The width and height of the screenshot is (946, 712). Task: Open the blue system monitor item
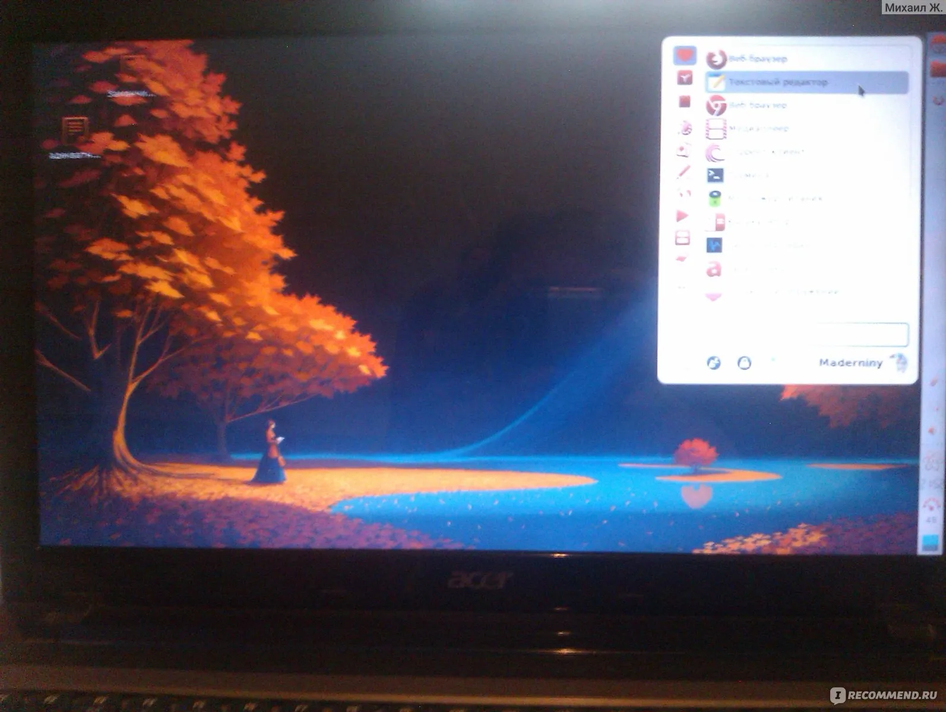pos(805,245)
